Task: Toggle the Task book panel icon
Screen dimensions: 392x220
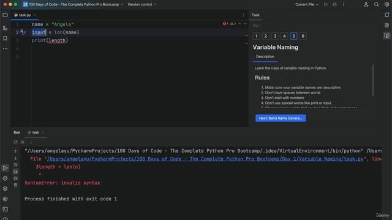Action: click(386, 35)
